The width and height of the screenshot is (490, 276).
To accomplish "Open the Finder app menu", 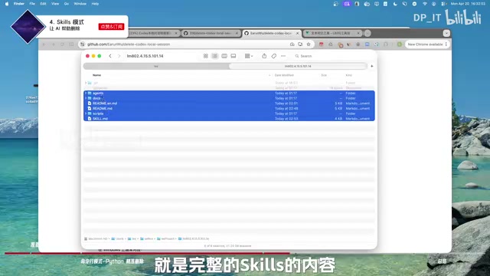I will point(18,4).
